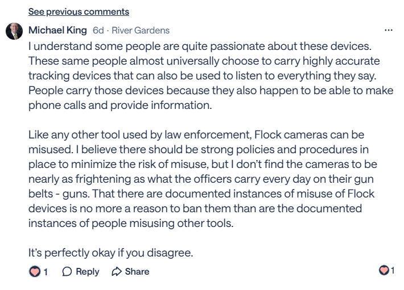The image size is (404, 290).
Task: Click the like count beside the heart button
Action: [46, 272]
